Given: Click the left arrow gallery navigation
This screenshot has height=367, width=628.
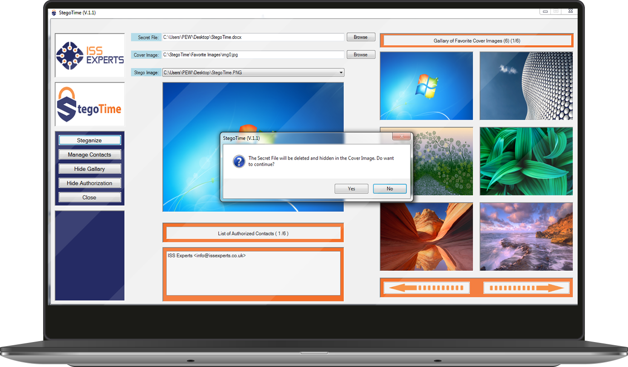Looking at the screenshot, I should [427, 288].
